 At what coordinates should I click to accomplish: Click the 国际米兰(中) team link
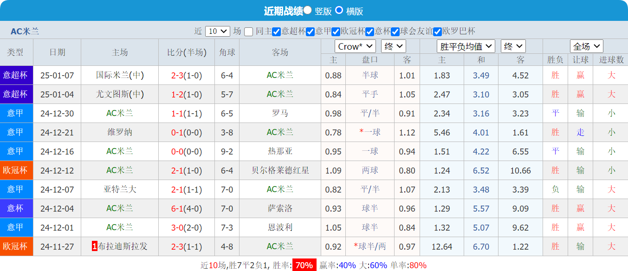click(120, 75)
